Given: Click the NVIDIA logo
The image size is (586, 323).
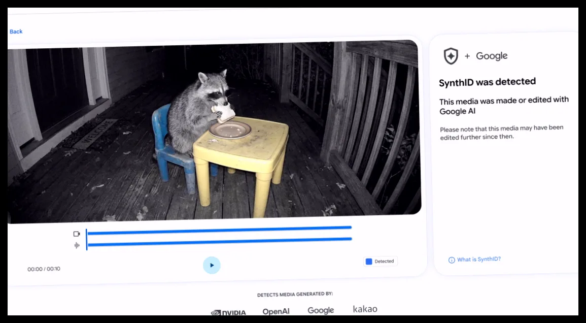Looking at the screenshot, I should [228, 312].
